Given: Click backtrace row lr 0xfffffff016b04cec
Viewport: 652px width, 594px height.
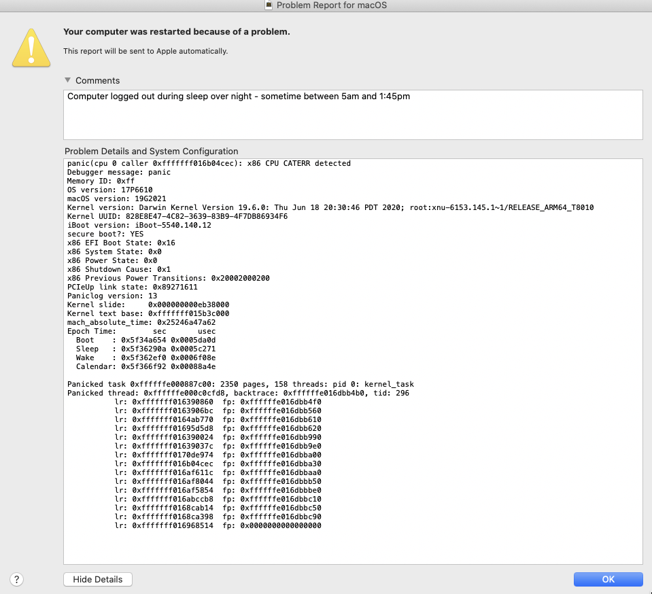Looking at the screenshot, I should 218,464.
